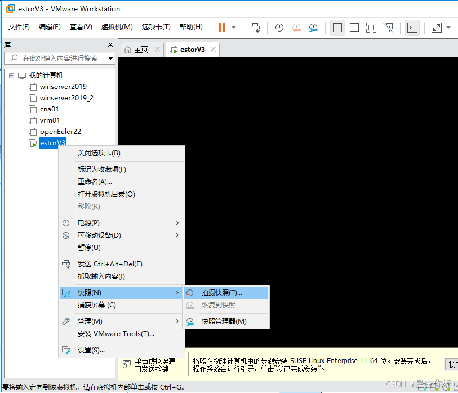Viewport: 458px width, 393px height.
Task: Open the 文件(F) menu
Action: click(19, 27)
